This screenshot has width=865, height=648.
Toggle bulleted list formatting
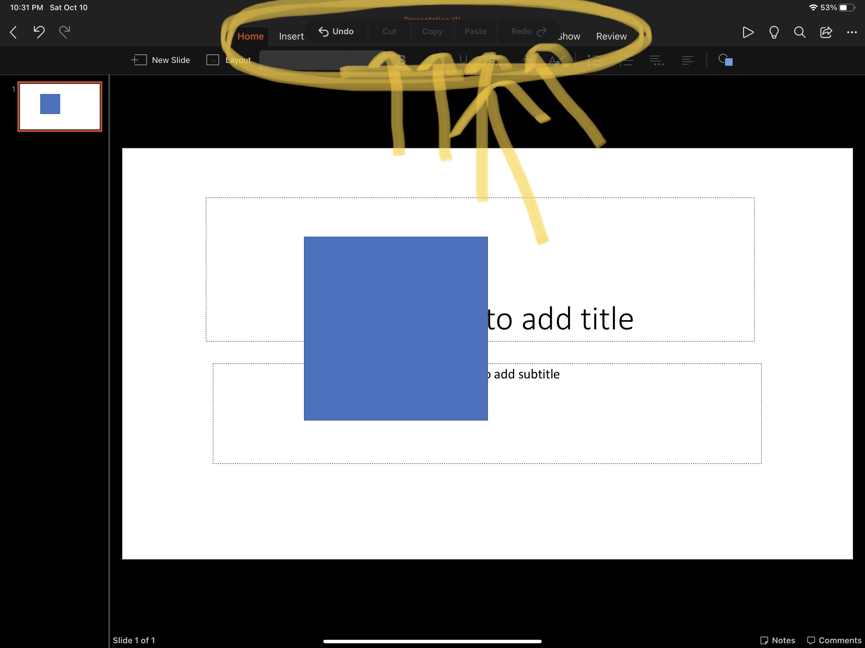(595, 60)
